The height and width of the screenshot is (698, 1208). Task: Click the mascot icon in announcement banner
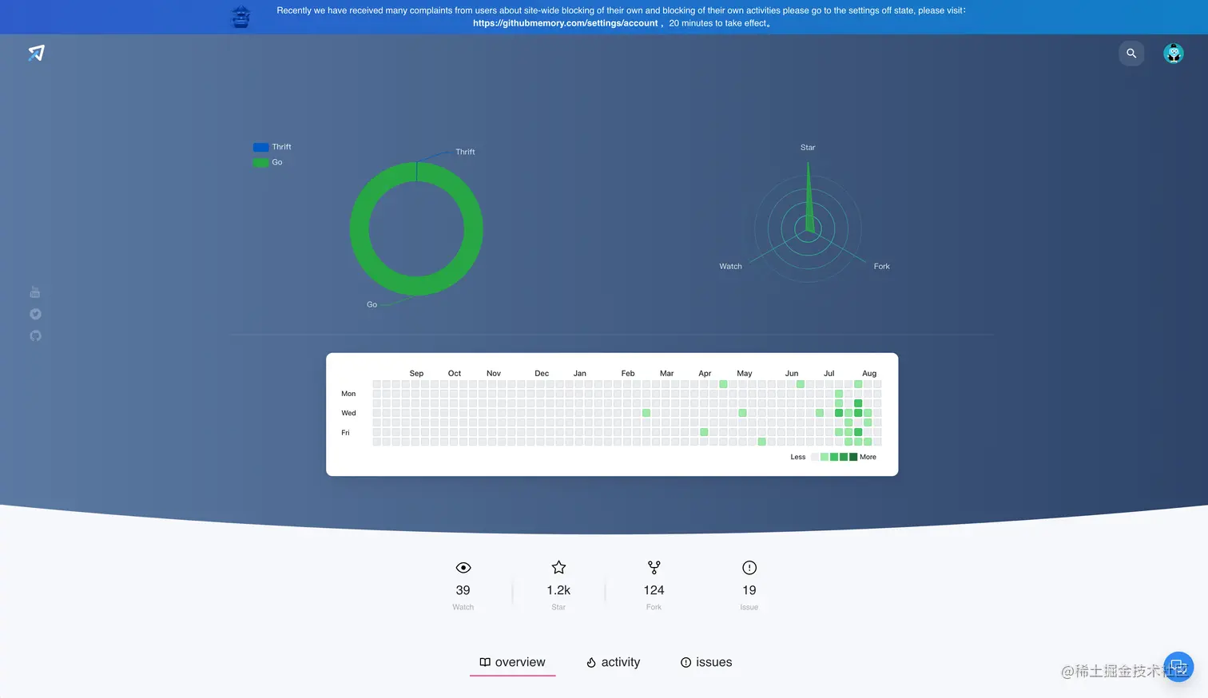(240, 17)
